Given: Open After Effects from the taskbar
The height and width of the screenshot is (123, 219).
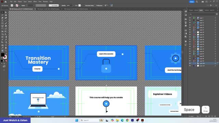Looking at the screenshot, I should [132, 120].
